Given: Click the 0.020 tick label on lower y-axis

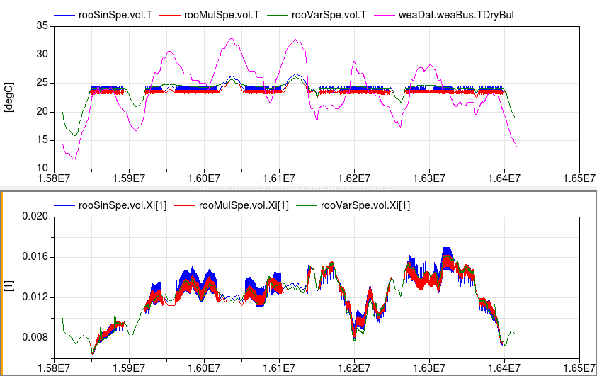Looking at the screenshot, I should tap(35, 217).
